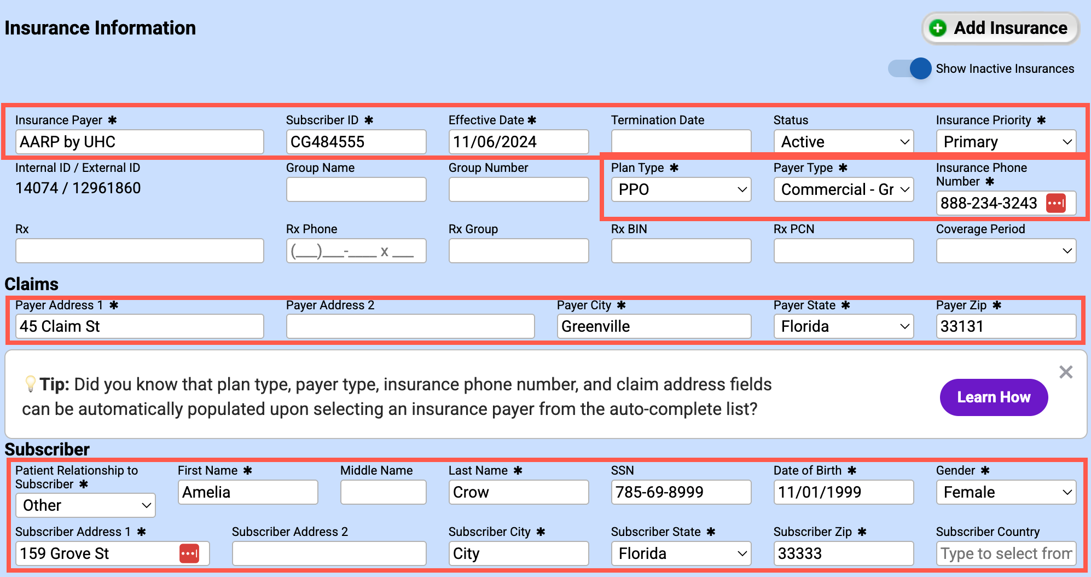
Task: Dismiss the tip banner with the X
Action: click(1065, 372)
